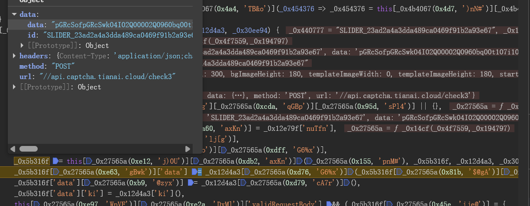The image size is (530, 206).
Task: Expand the headers property
Action: [x=14, y=56]
